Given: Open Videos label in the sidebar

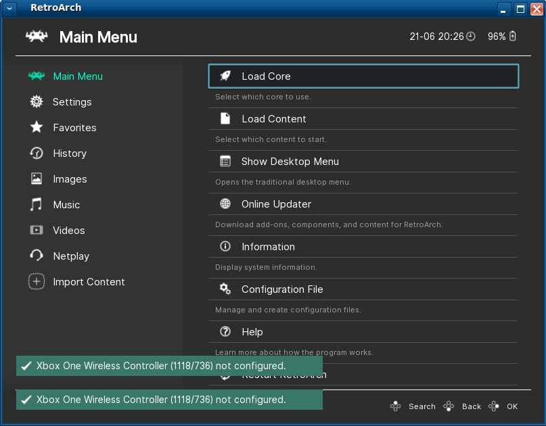Looking at the screenshot, I should point(69,231).
